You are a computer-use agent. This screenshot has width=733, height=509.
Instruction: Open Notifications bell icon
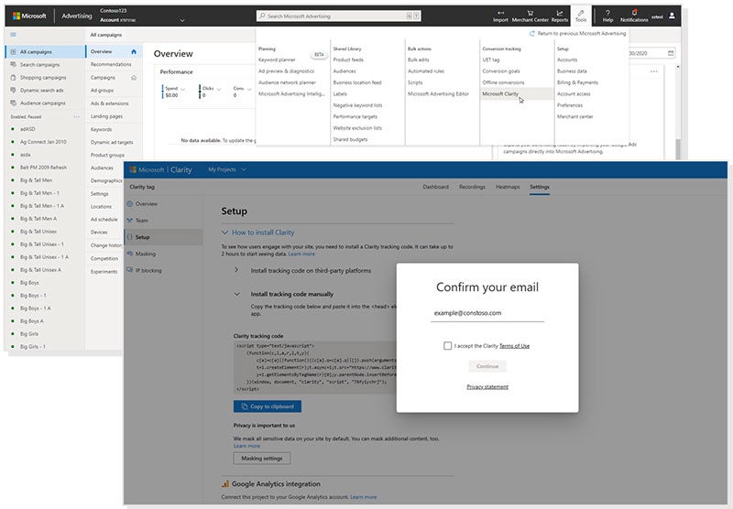click(634, 13)
